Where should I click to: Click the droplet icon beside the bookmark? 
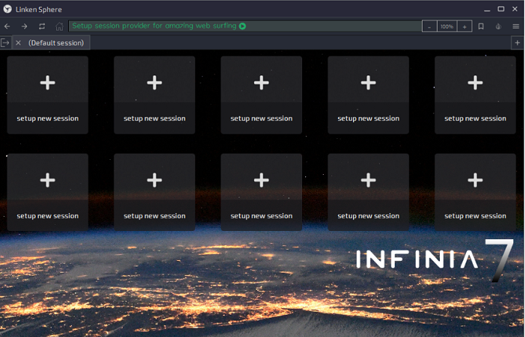click(499, 26)
